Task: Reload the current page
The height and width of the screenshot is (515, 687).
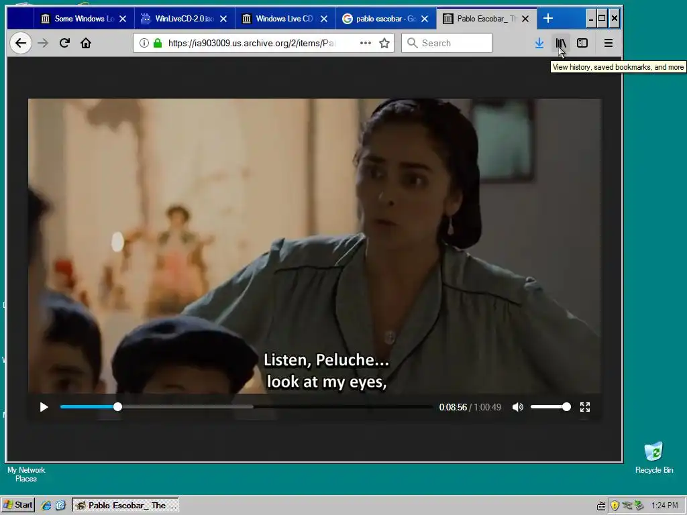Action: click(64, 43)
